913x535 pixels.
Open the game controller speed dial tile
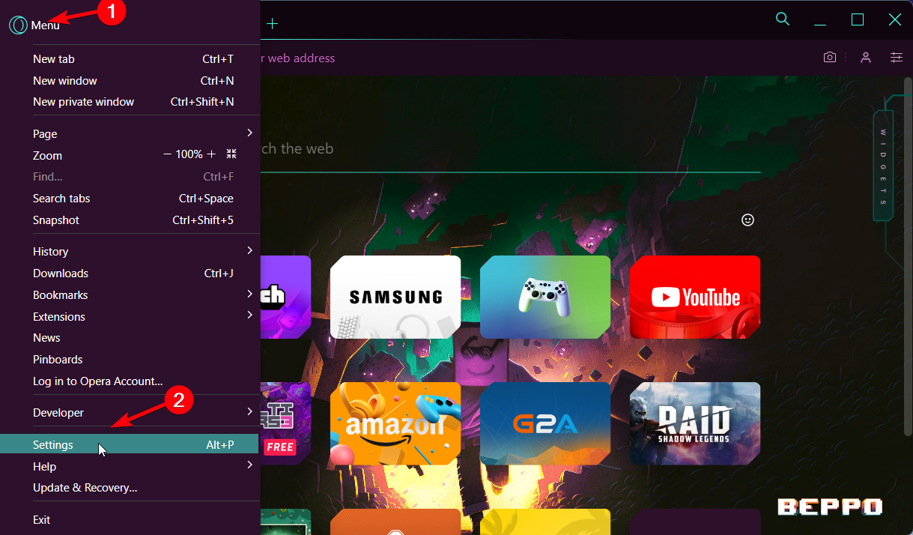click(x=545, y=297)
